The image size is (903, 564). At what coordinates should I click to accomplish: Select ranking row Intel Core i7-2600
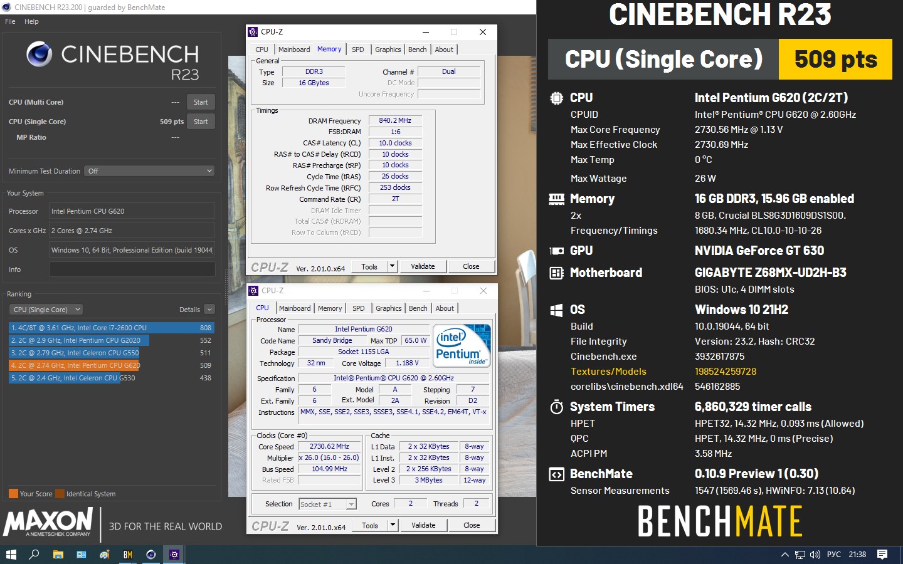coord(112,328)
